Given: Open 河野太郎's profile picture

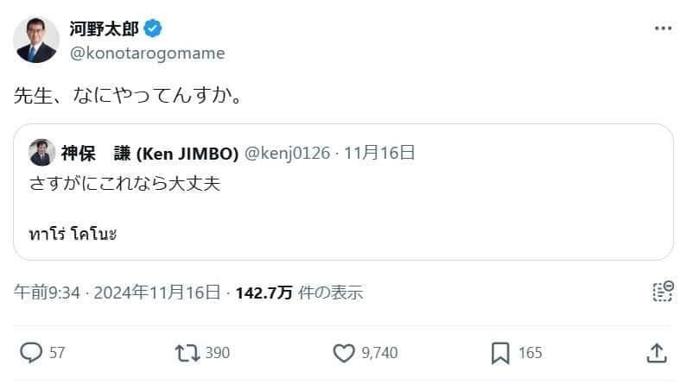Looking at the screenshot, I should coord(37,40).
